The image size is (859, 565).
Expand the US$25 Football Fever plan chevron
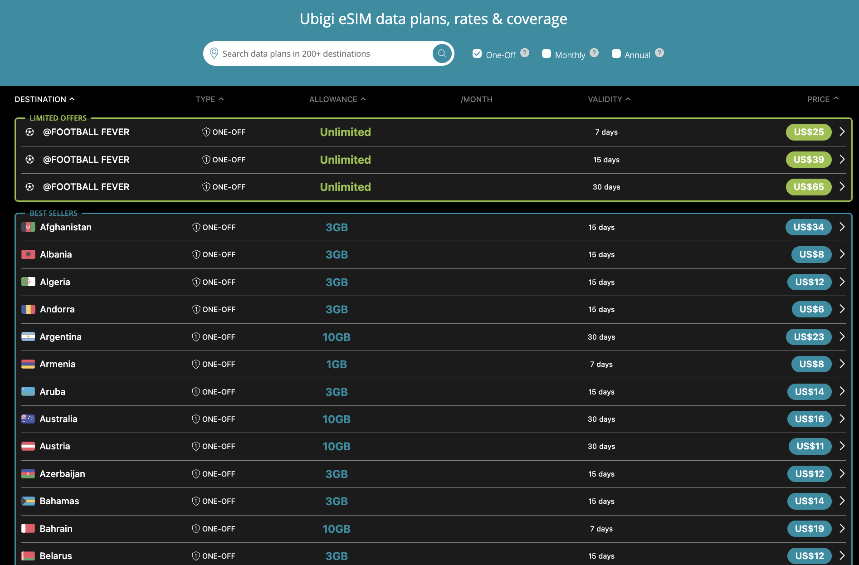(x=842, y=132)
